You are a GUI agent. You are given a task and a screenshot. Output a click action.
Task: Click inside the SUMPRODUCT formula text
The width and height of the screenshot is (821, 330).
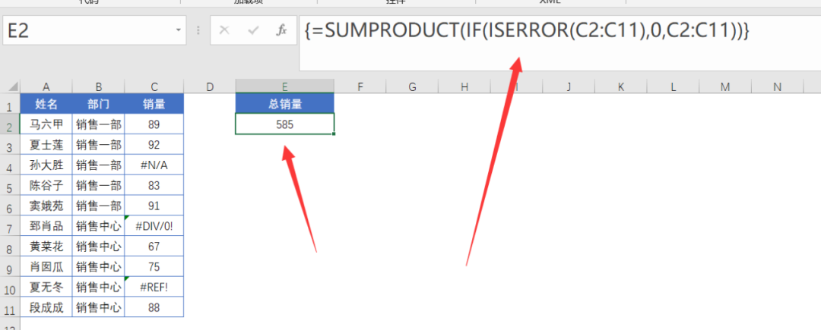(x=528, y=31)
